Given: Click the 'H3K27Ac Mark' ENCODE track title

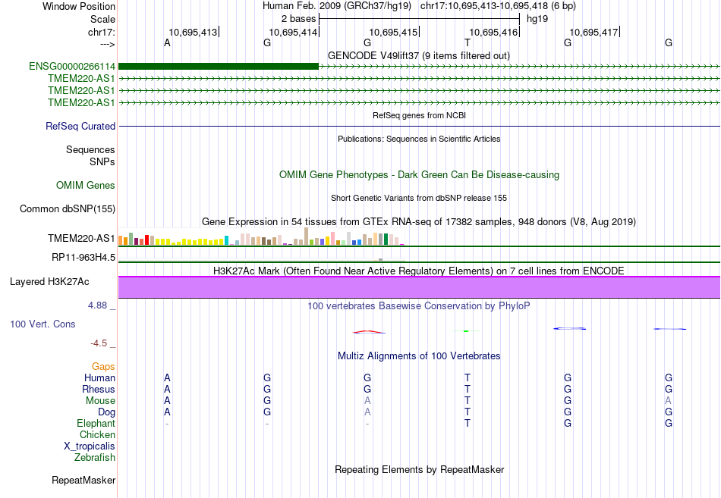Looking at the screenshot, I should [x=419, y=271].
